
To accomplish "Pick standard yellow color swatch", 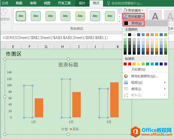I will click(x=139, y=64).
